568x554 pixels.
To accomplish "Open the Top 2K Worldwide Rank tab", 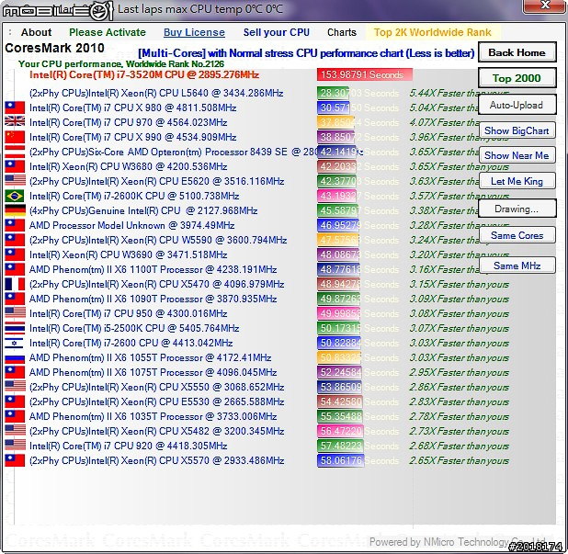I will click(432, 32).
